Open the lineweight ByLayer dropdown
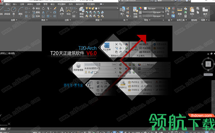Viewport: 215px width, 133px height. click(153, 12)
